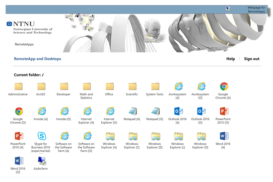
Task: Launch Avvikssystem [O]
Action: tap(201, 91)
